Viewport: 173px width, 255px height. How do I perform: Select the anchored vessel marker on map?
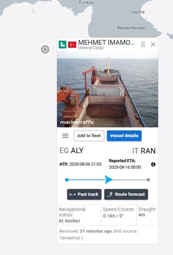[x=45, y=49]
